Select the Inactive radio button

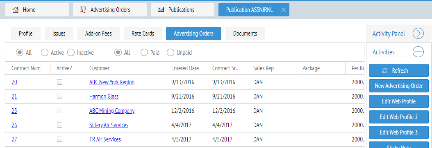tap(71, 52)
